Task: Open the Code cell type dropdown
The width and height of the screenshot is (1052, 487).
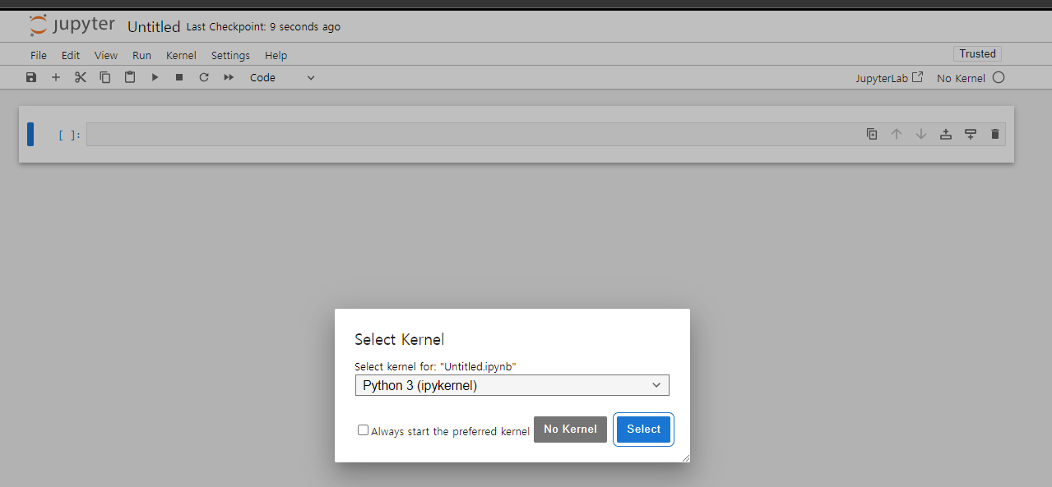Action: (282, 77)
